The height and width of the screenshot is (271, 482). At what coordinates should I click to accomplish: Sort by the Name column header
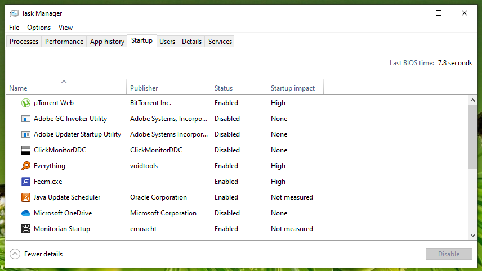point(66,87)
